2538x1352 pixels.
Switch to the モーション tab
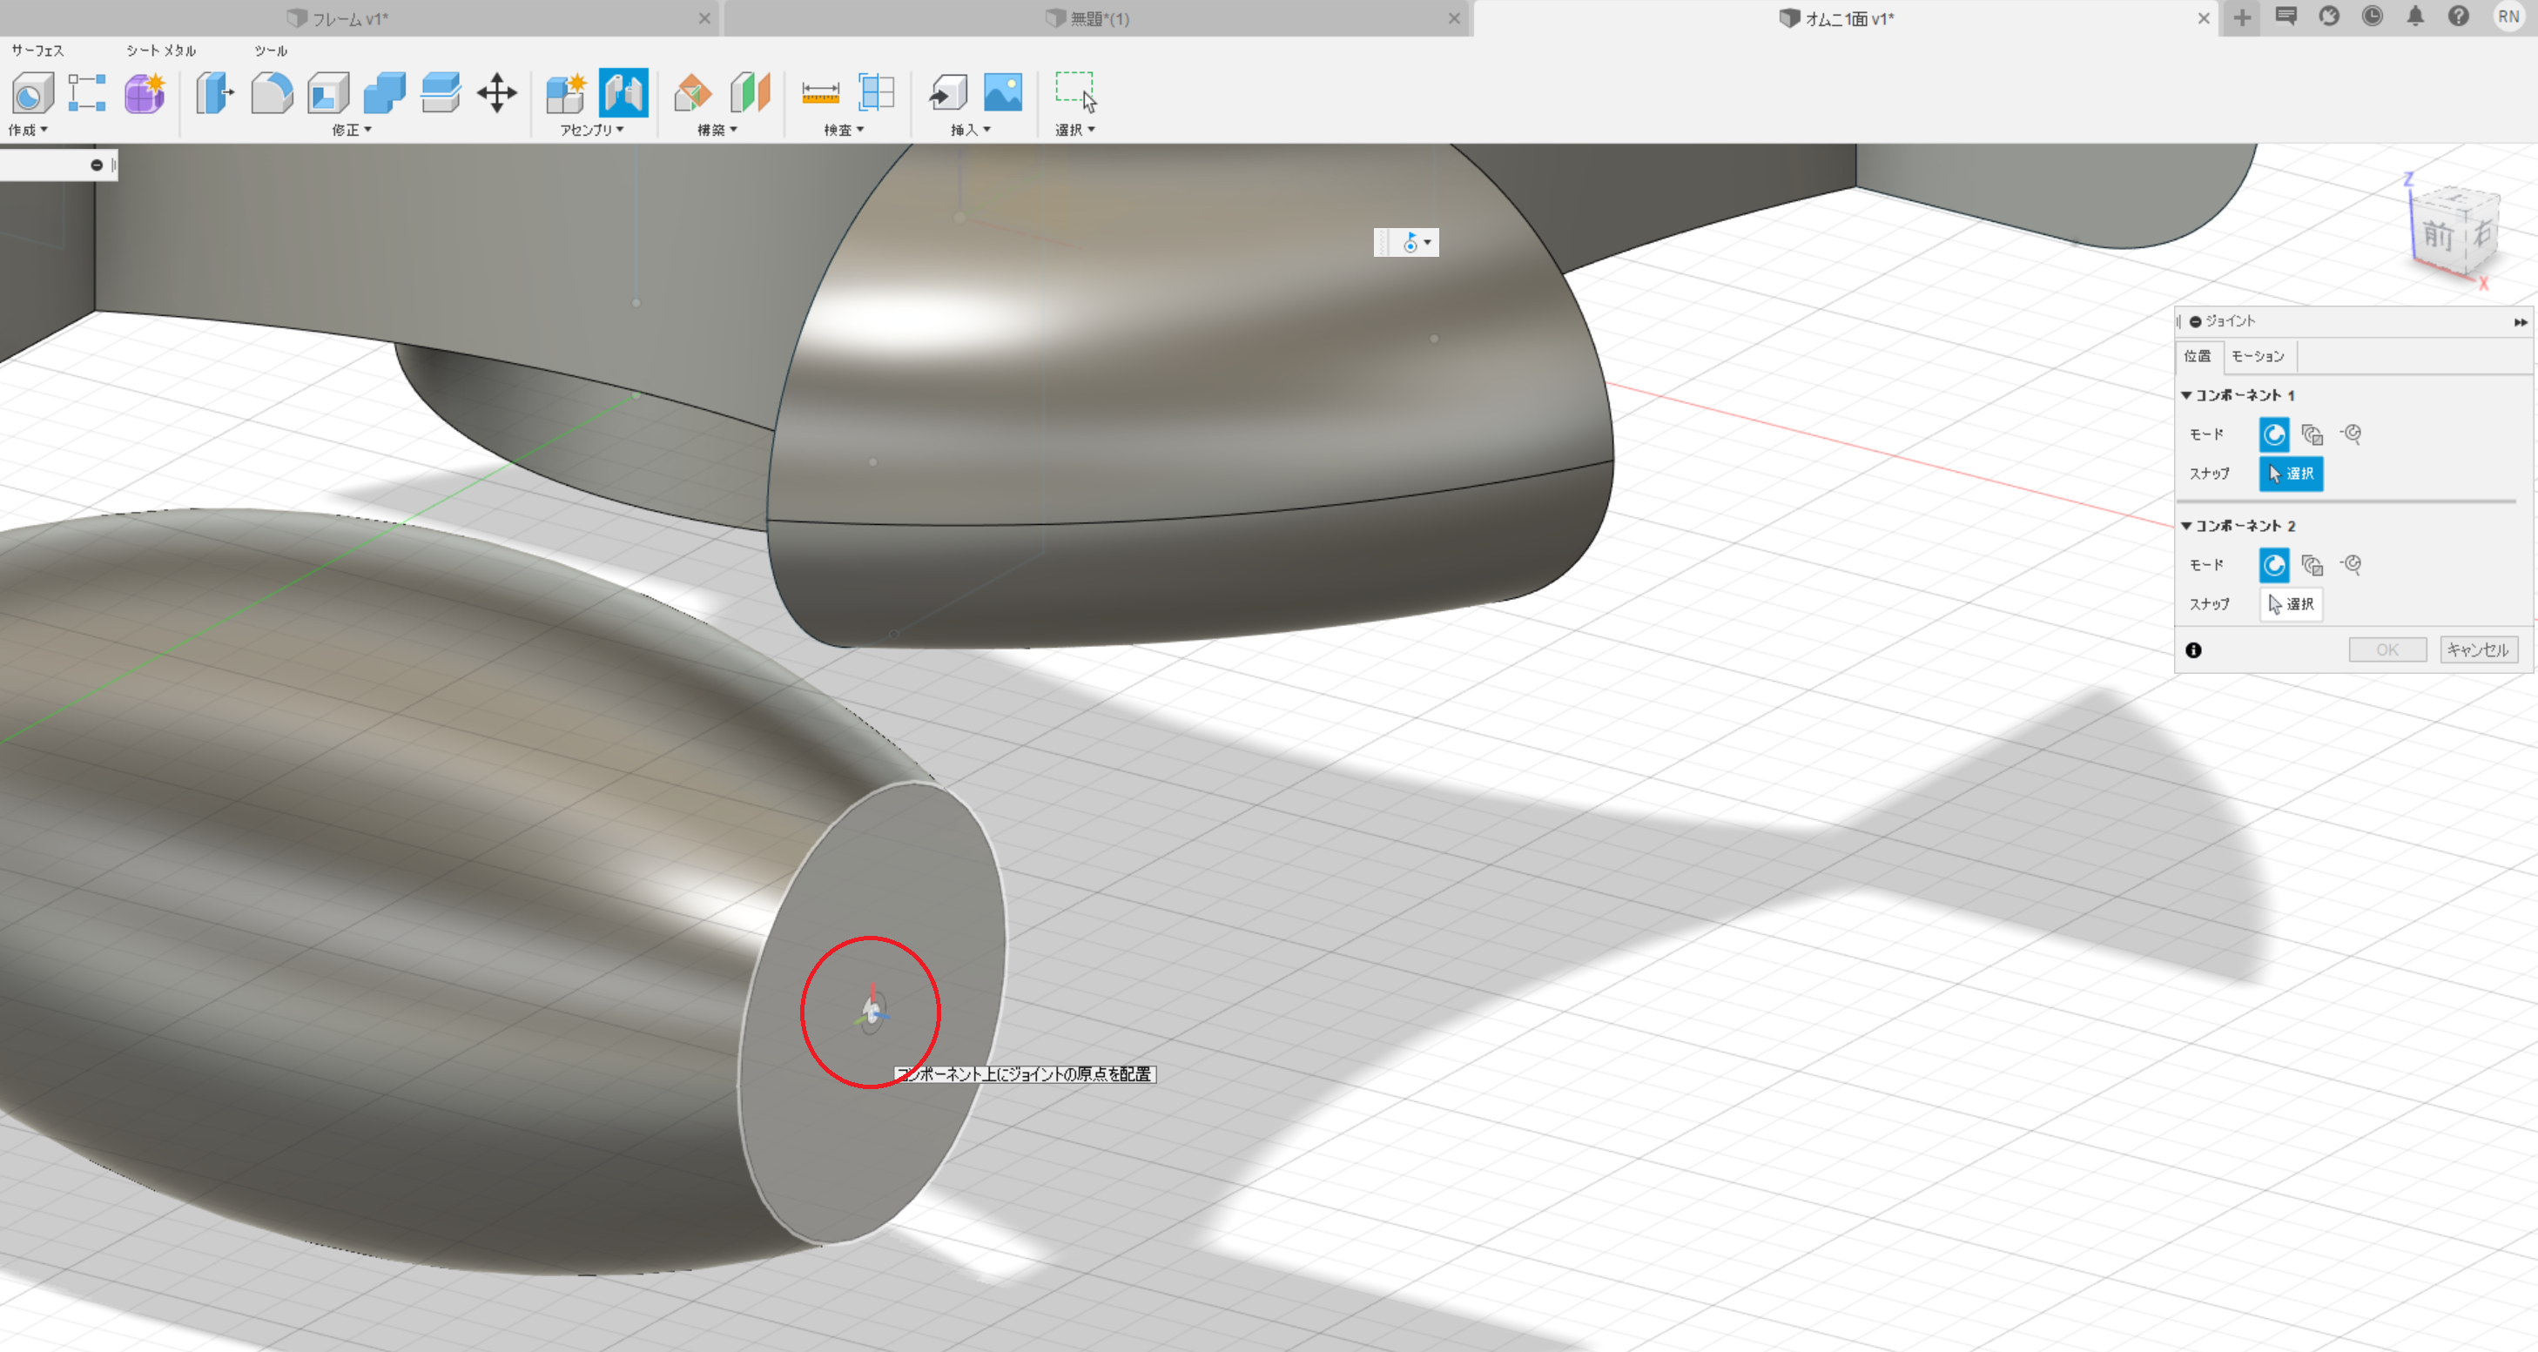coord(2257,357)
